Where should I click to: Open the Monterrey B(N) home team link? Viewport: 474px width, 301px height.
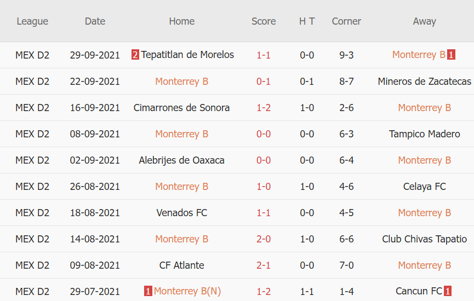[x=187, y=292]
